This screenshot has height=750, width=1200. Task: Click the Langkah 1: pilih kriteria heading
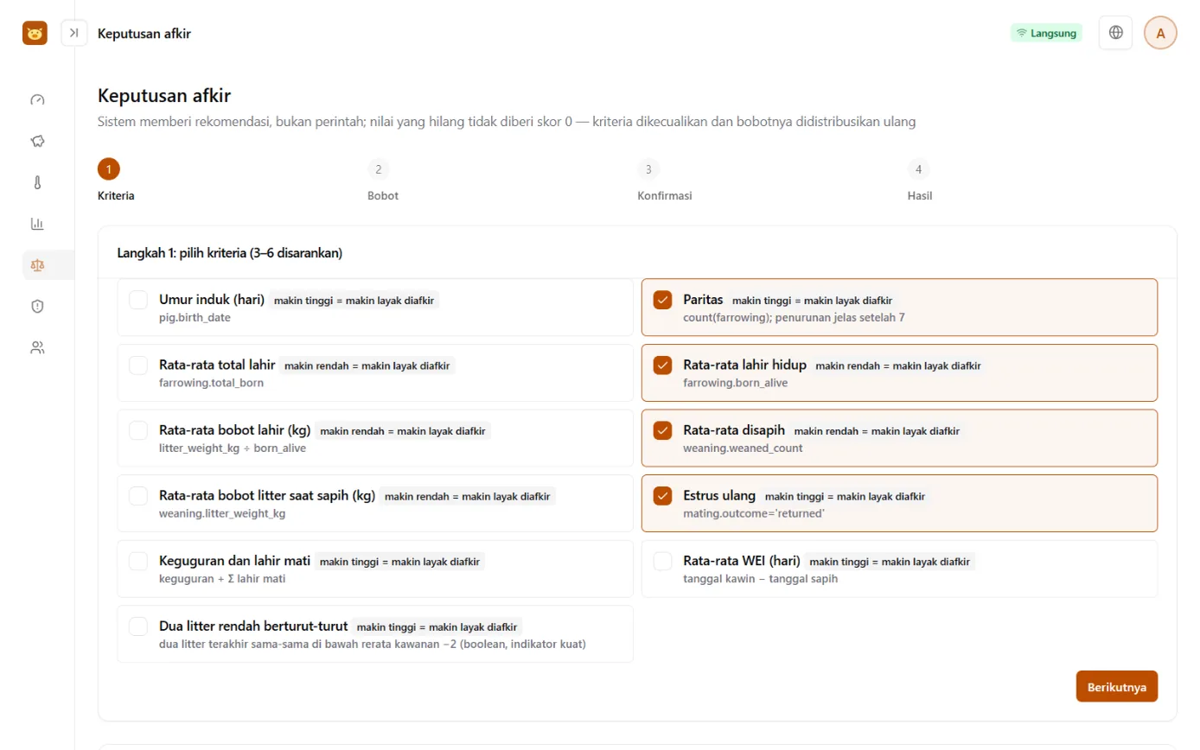[x=230, y=253]
